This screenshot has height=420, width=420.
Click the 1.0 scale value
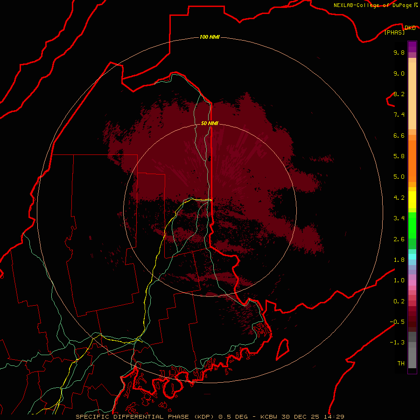tap(399, 280)
